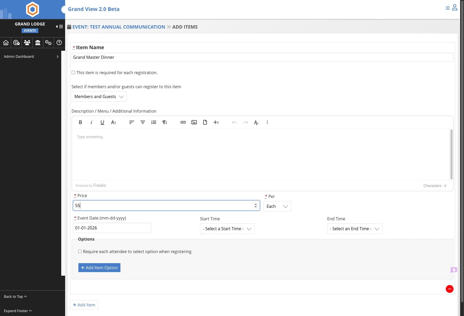Insert a file in the editor
Screen dimensions: 464x316
pyautogui.click(x=205, y=122)
